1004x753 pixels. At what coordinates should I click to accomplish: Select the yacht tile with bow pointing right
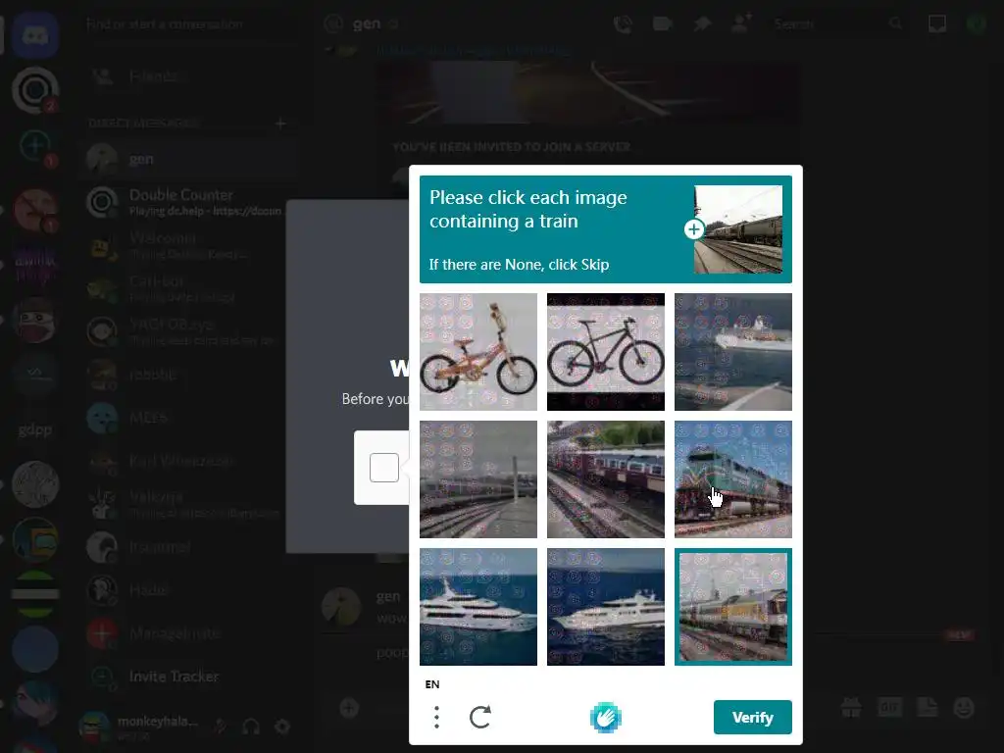pos(478,606)
